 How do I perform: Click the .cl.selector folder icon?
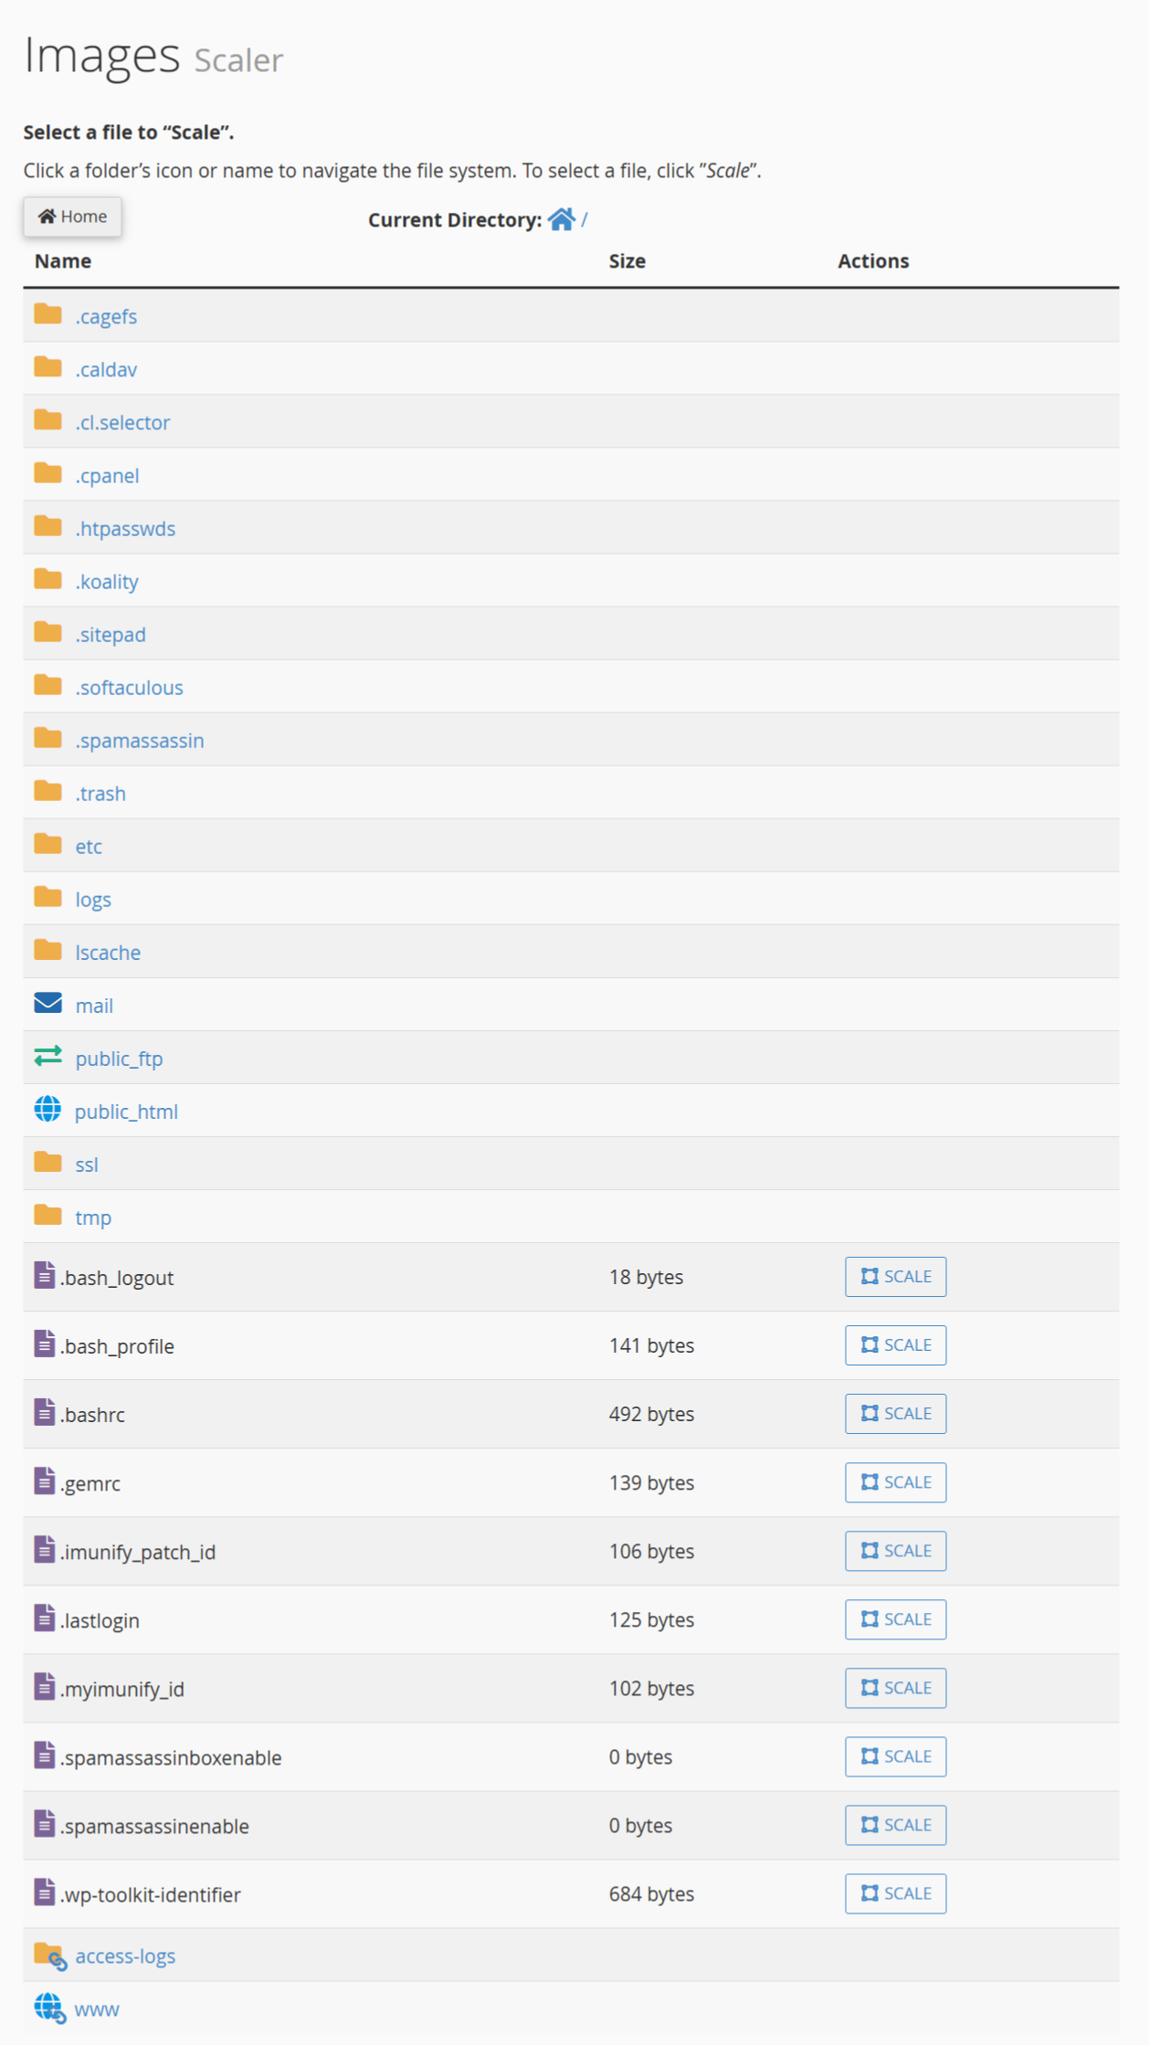click(47, 420)
